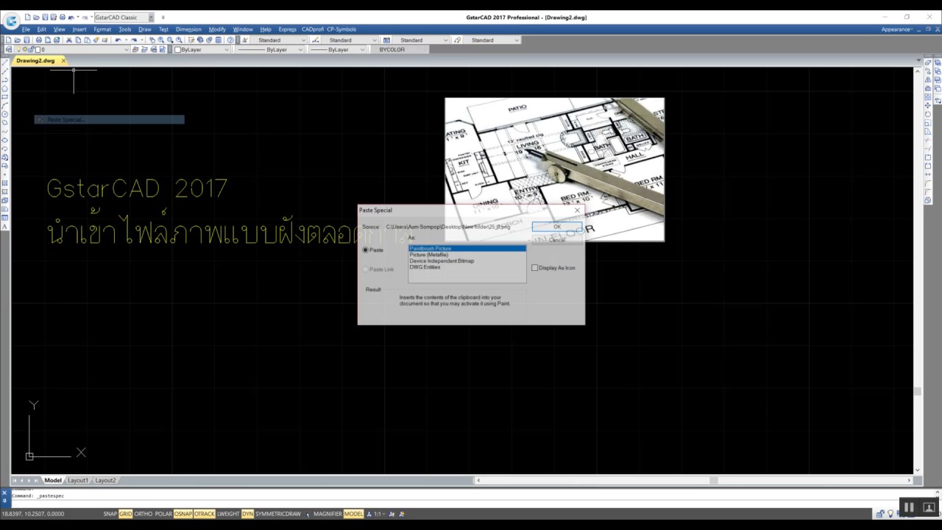Open the CP-Symbols menu
This screenshot has width=942, height=530.
[341, 29]
